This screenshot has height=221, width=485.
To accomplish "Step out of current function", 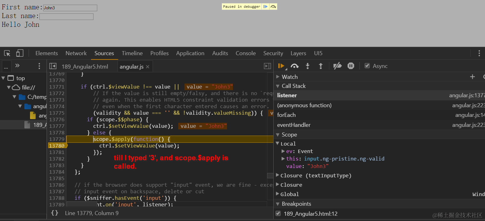I will [321, 66].
